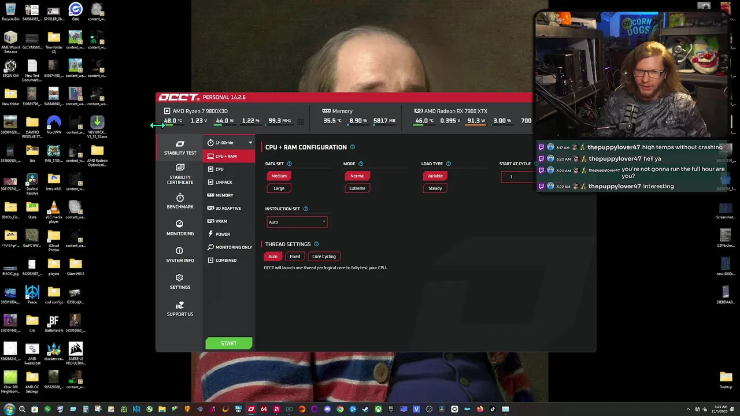Click the CPU cores grid icon
The image size is (740, 416).
click(301, 121)
